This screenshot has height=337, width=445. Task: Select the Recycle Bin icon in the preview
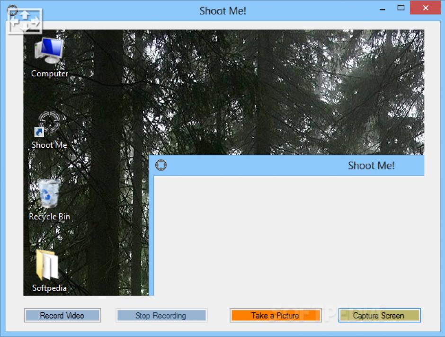point(49,194)
